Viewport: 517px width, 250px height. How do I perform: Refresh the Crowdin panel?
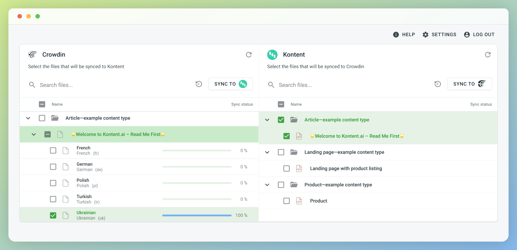pos(249,55)
